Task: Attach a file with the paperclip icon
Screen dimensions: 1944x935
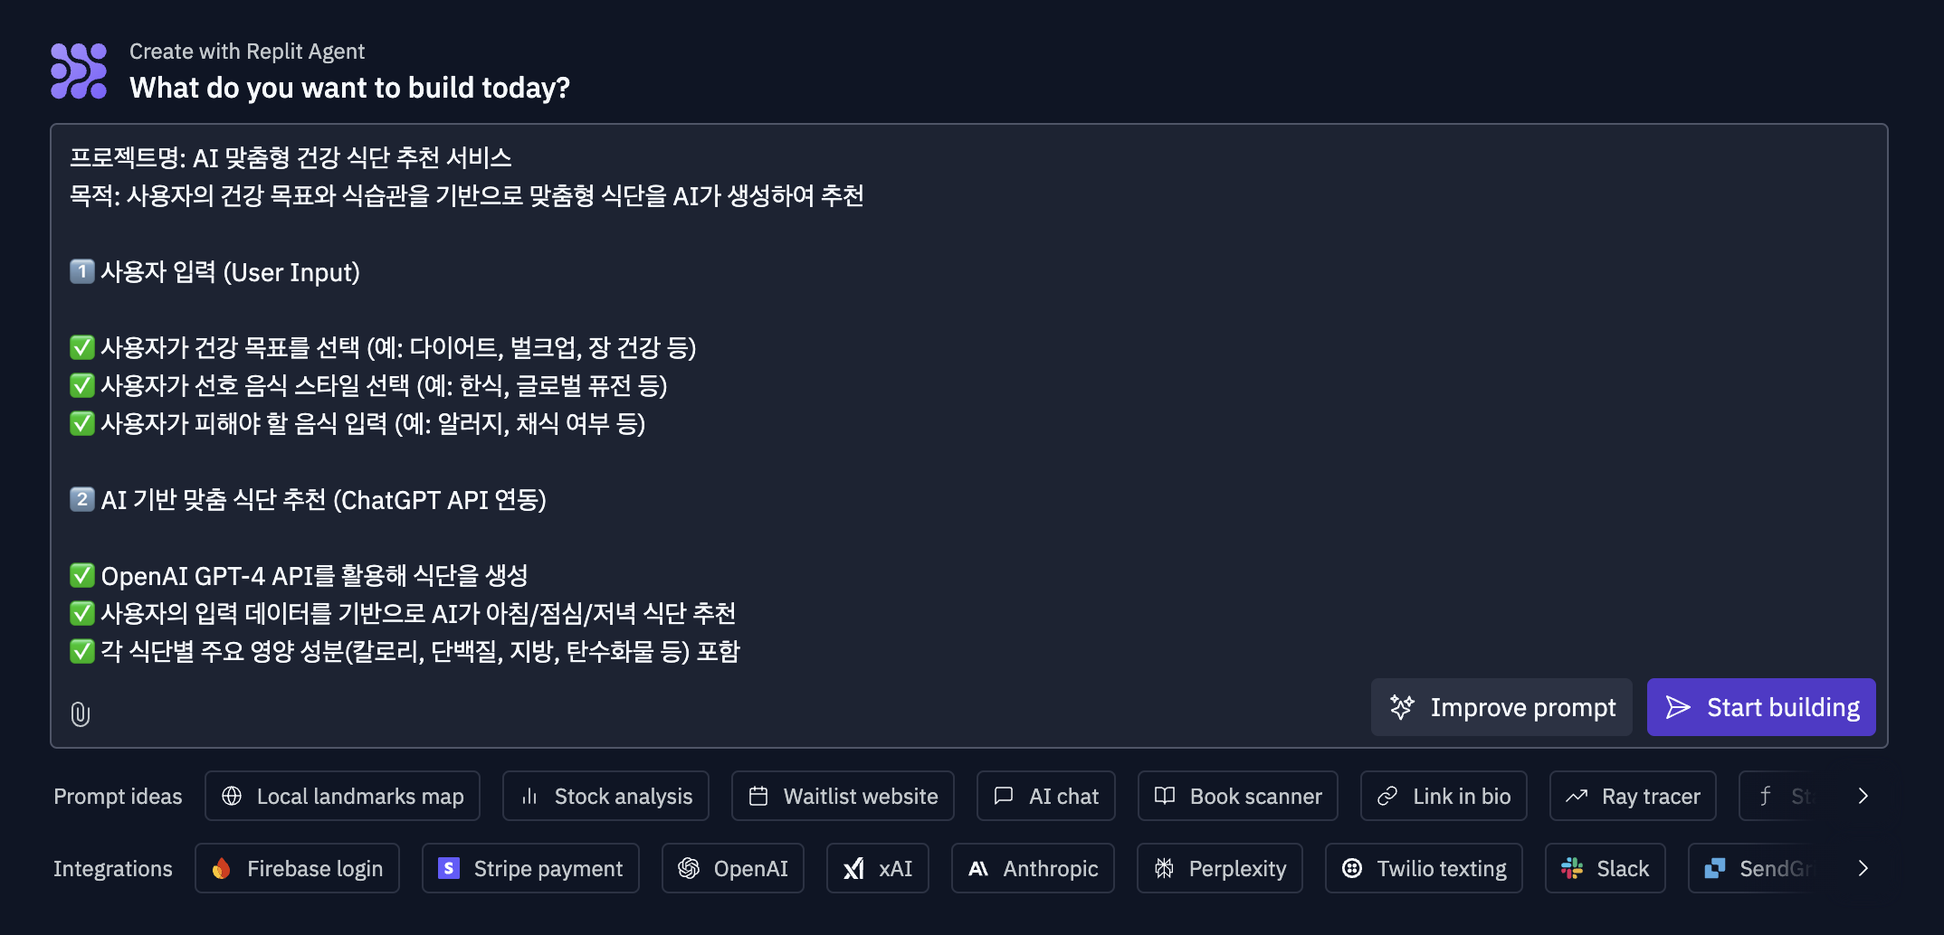Action: pos(81,714)
